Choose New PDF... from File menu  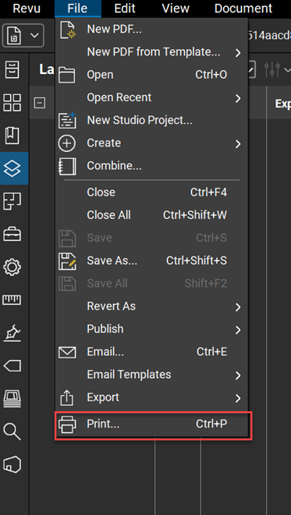tap(151, 30)
